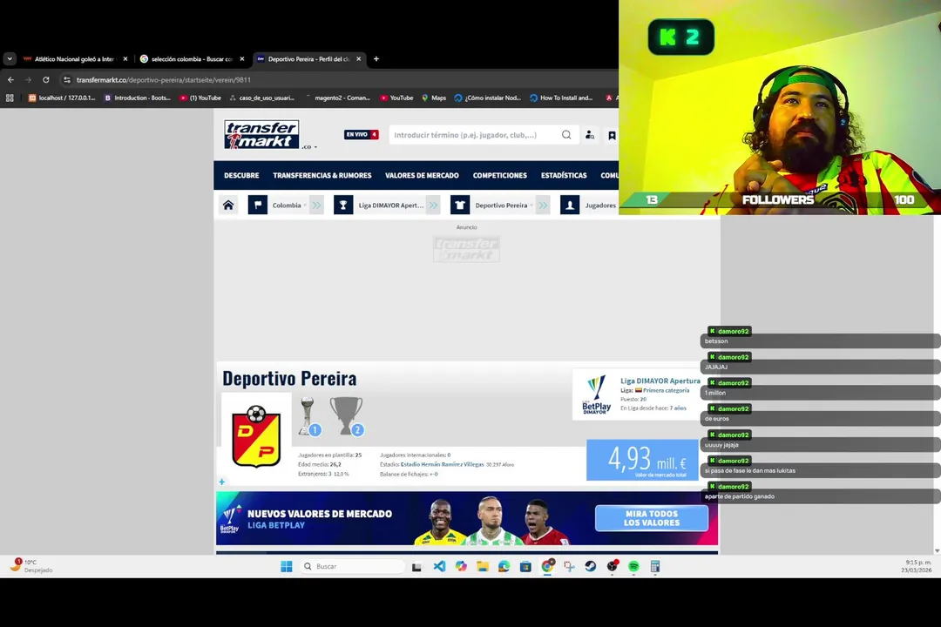The height and width of the screenshot is (627, 941).
Task: Click the player silhouette Jugadores icon
Action: [570, 206]
